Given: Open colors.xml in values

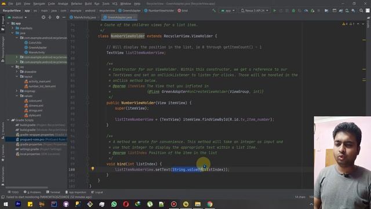Looking at the screenshot, I should pyautogui.click(x=33, y=100).
